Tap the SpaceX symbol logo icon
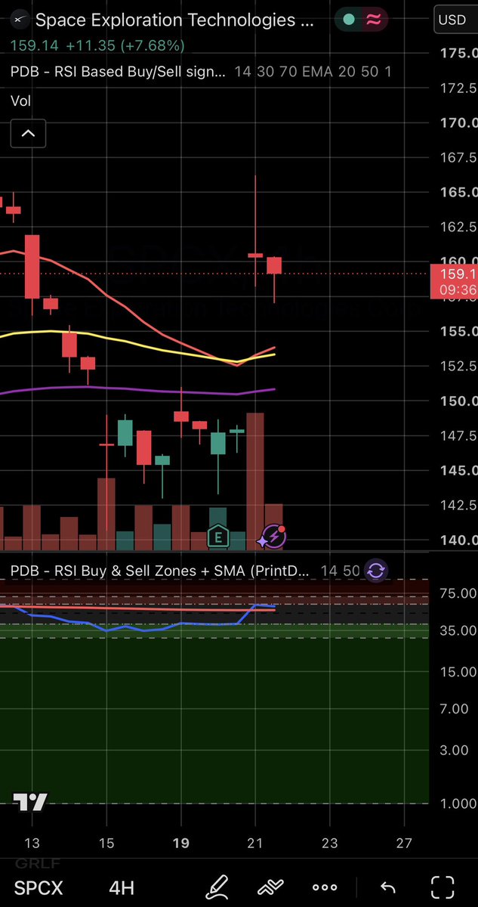The height and width of the screenshot is (907, 478). (x=20, y=20)
